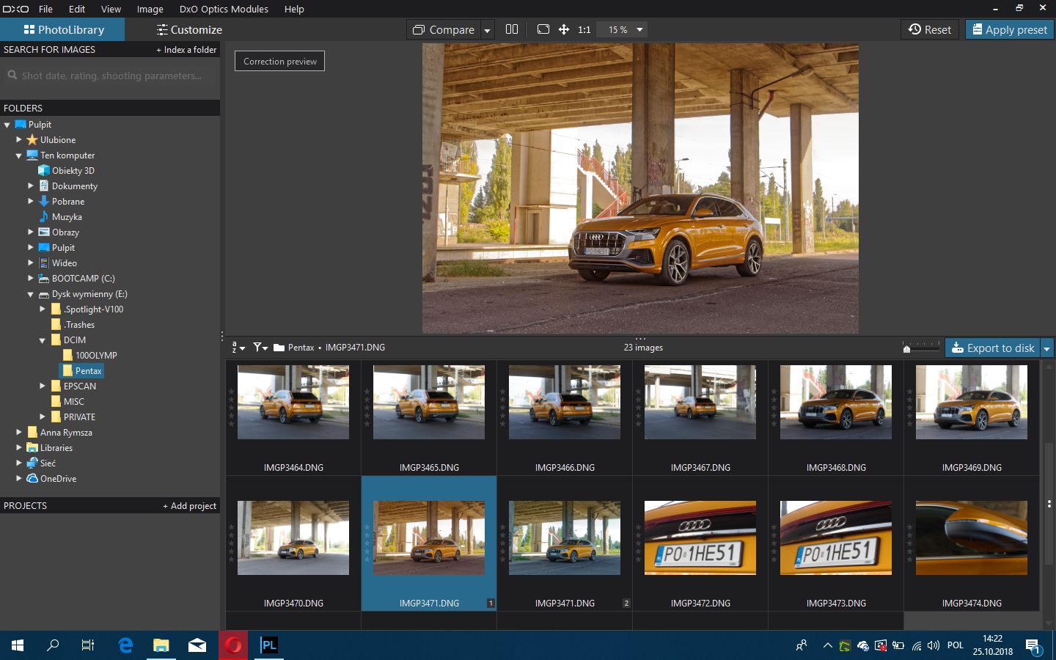Screen dimensions: 1056x660
Task: Open Task View on taskbar
Action: 88,645
